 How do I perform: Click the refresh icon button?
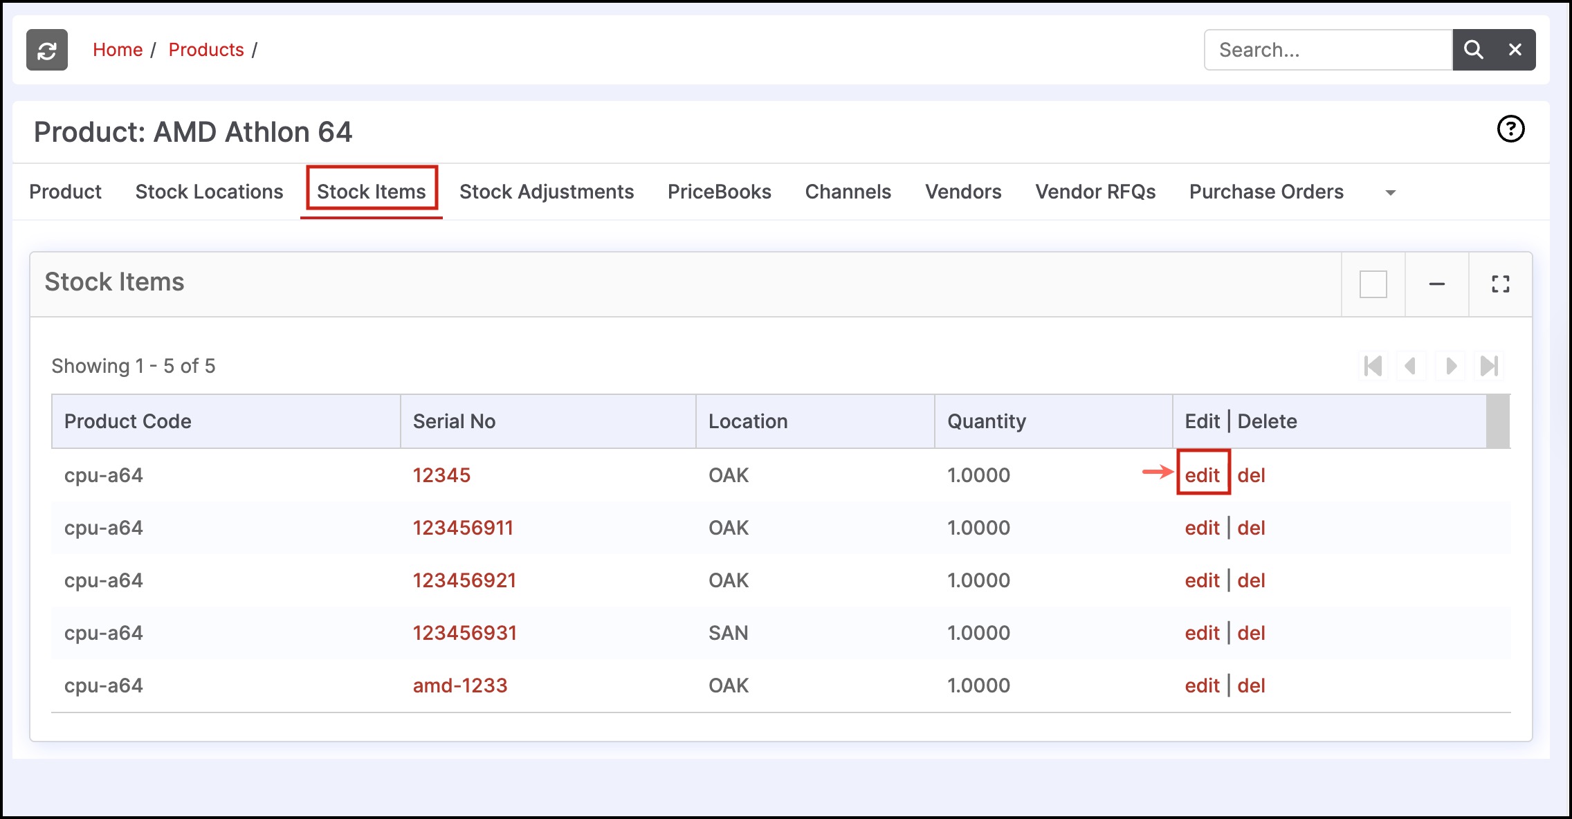pos(47,50)
